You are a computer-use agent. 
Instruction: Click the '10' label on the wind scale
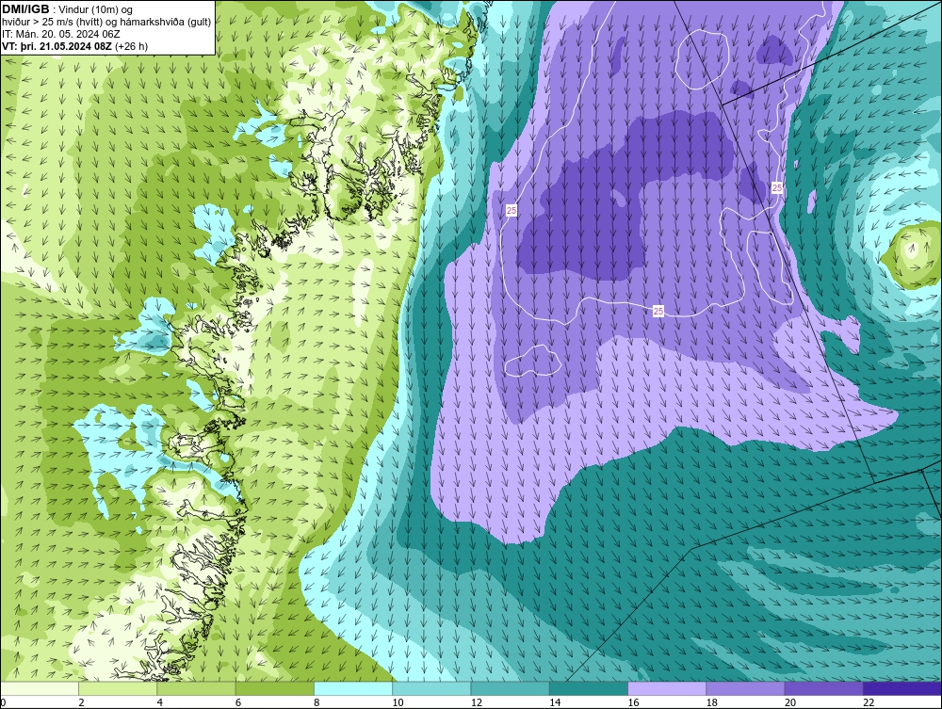(398, 703)
